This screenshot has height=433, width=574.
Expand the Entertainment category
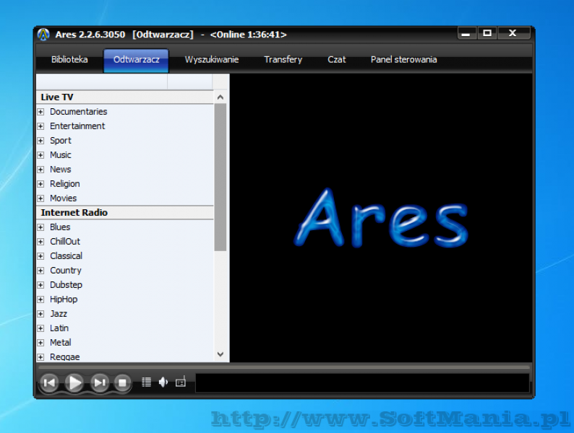click(40, 126)
